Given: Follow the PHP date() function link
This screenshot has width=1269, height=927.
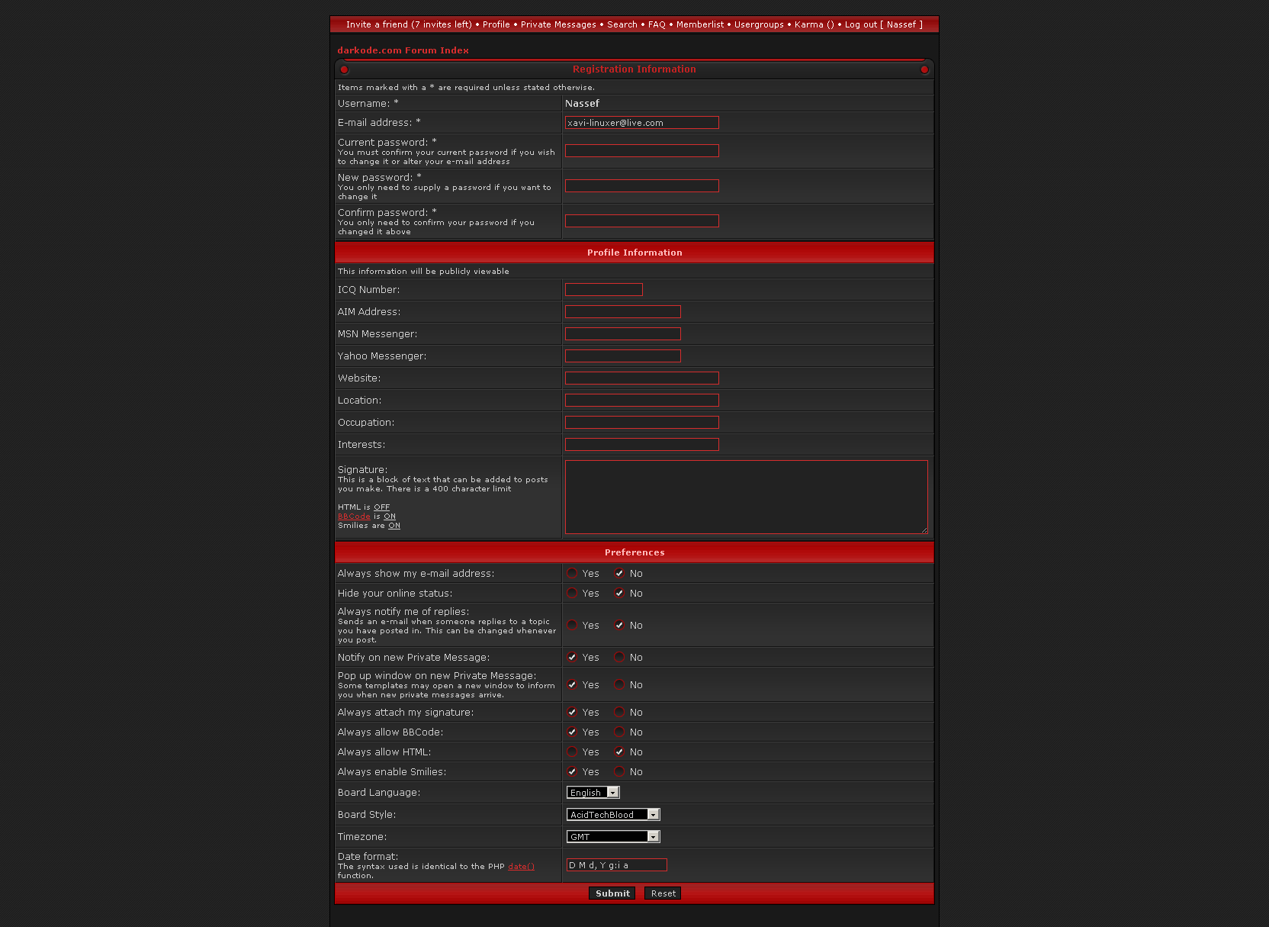Looking at the screenshot, I should click(x=521, y=867).
